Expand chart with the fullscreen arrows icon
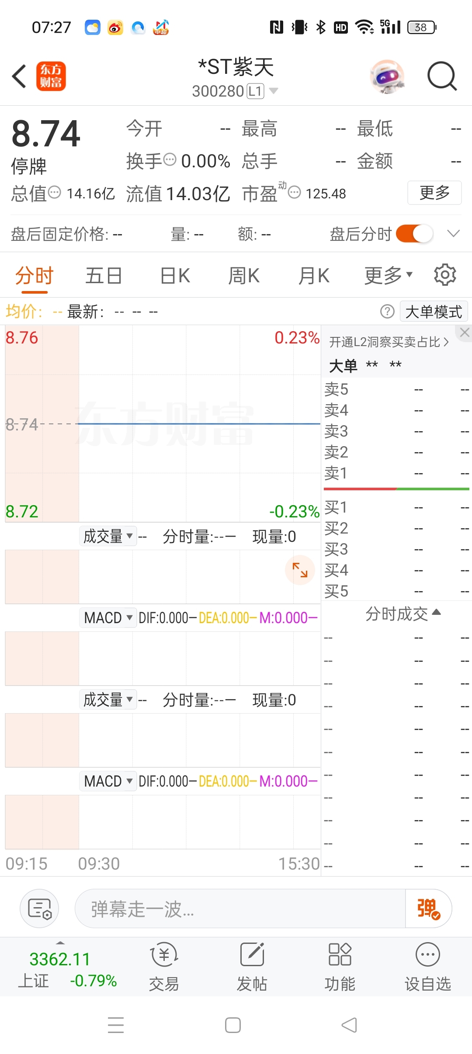Image resolution: width=472 pixels, height=1054 pixels. 300,570
